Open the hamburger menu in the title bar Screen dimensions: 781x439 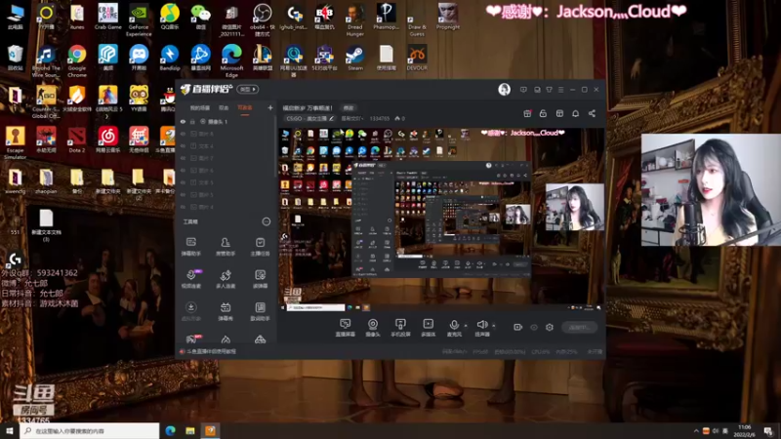560,90
